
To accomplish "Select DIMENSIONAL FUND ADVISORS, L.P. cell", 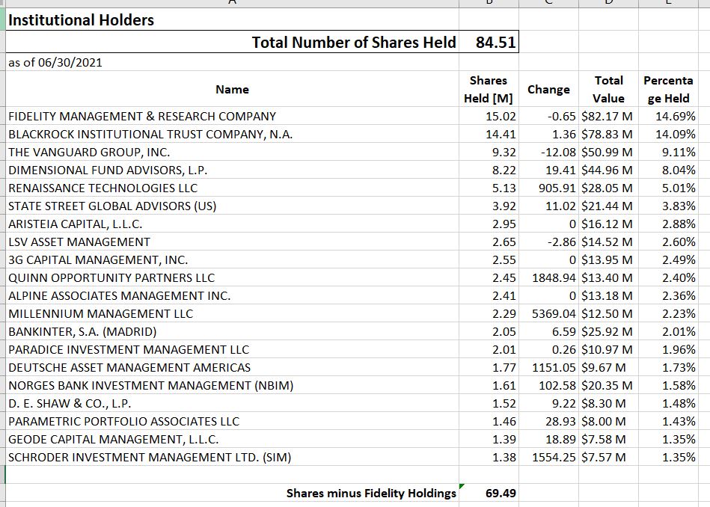I will 232,170.
